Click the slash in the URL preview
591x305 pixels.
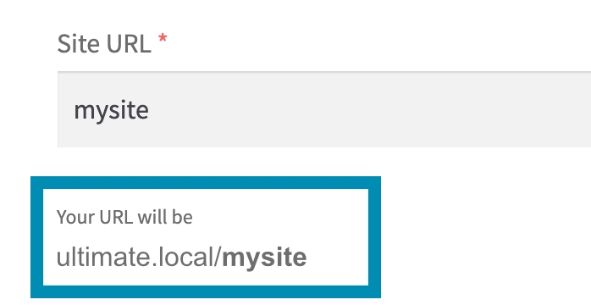click(218, 257)
